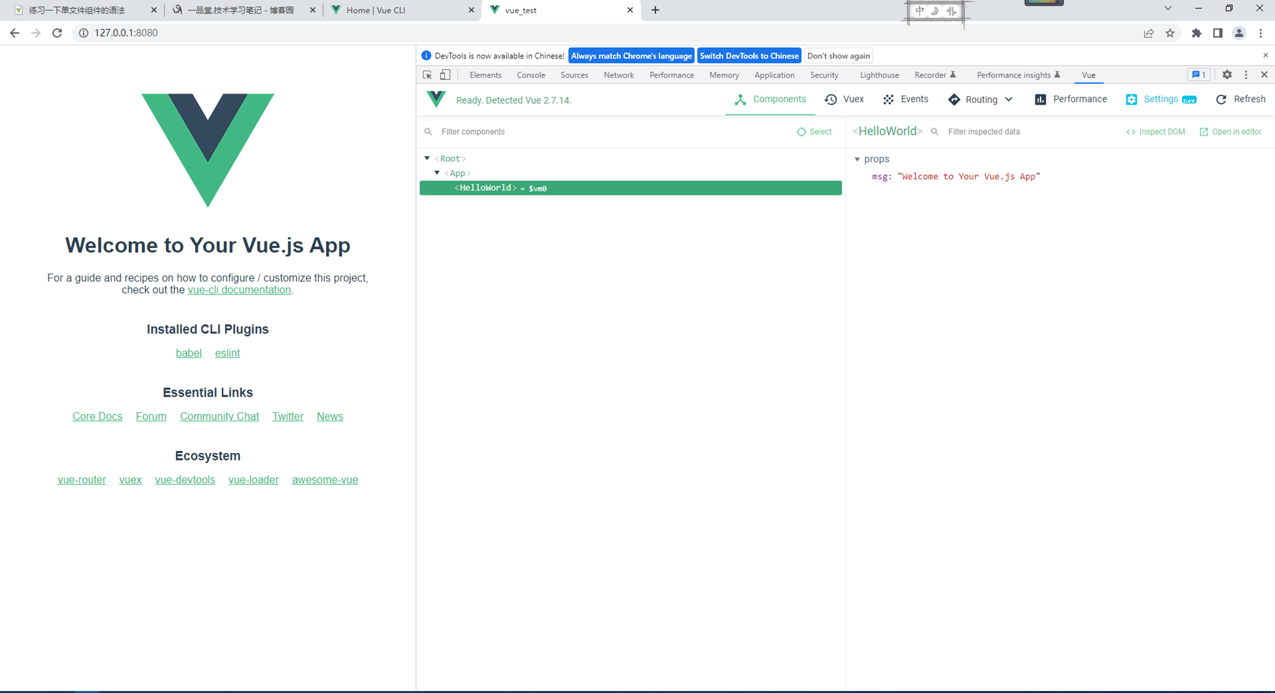Open the Performance insights tab

coord(1019,75)
